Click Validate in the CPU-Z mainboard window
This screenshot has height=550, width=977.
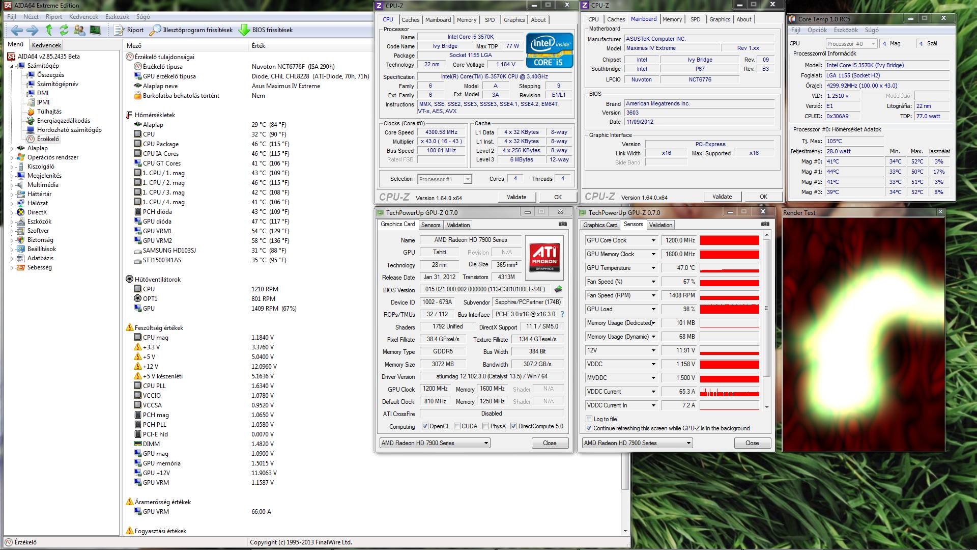coord(722,197)
